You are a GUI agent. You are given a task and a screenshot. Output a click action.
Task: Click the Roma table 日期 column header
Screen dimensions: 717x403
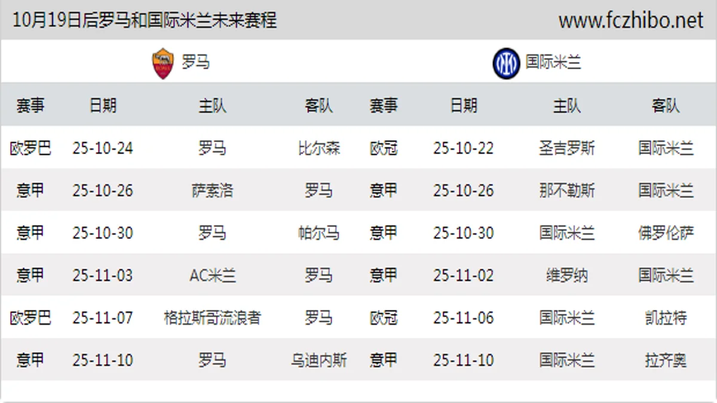click(x=103, y=106)
